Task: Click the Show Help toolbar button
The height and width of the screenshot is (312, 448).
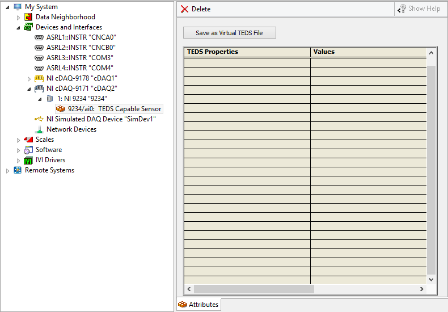Action: coord(419,9)
